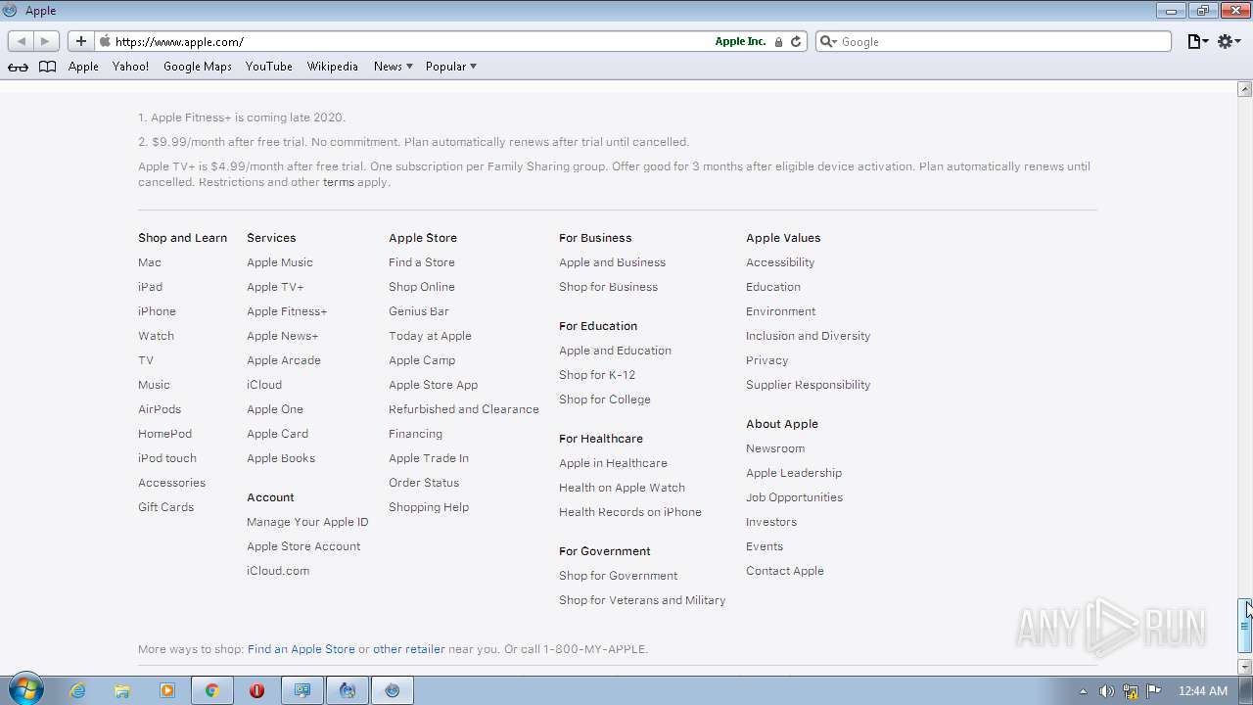Viewport: 1253px width, 705px height.
Task: Open the Apple Trade In link
Action: [x=429, y=458]
